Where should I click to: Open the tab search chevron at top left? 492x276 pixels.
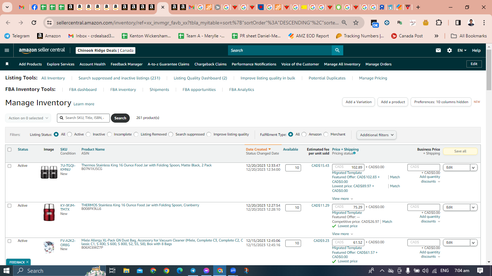[x=7, y=7]
